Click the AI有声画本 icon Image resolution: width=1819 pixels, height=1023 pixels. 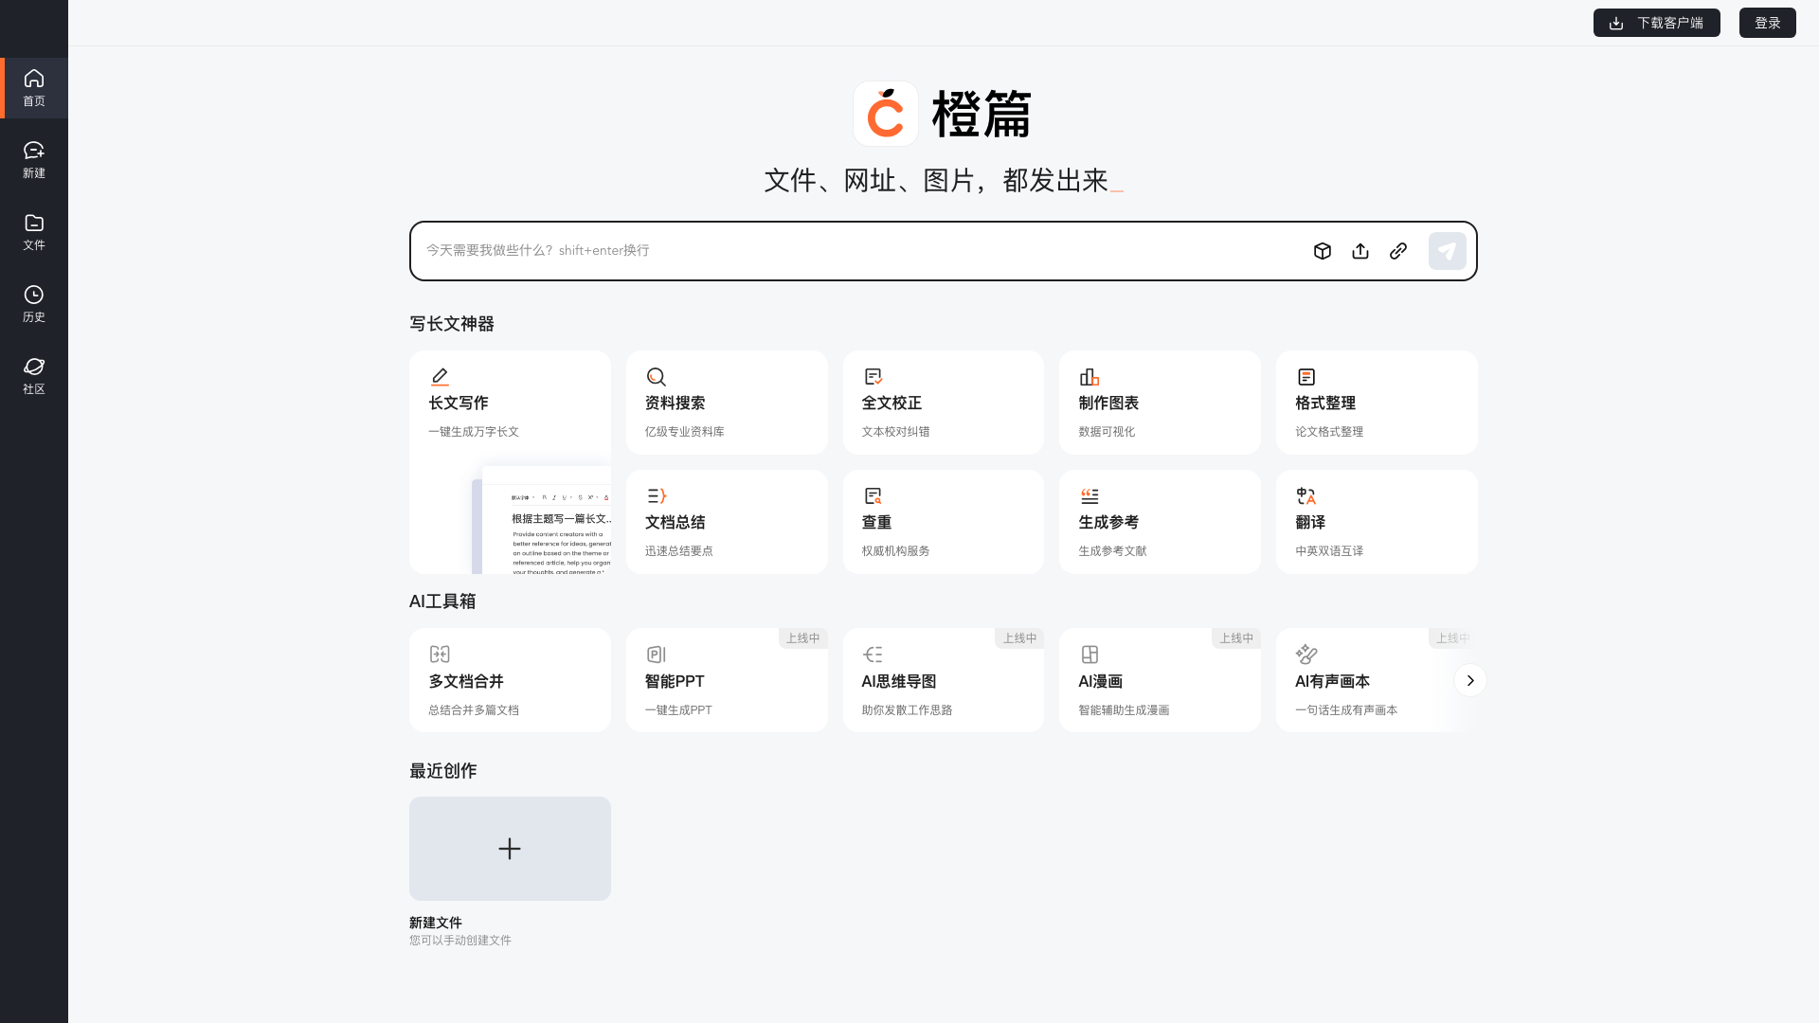tap(1306, 655)
